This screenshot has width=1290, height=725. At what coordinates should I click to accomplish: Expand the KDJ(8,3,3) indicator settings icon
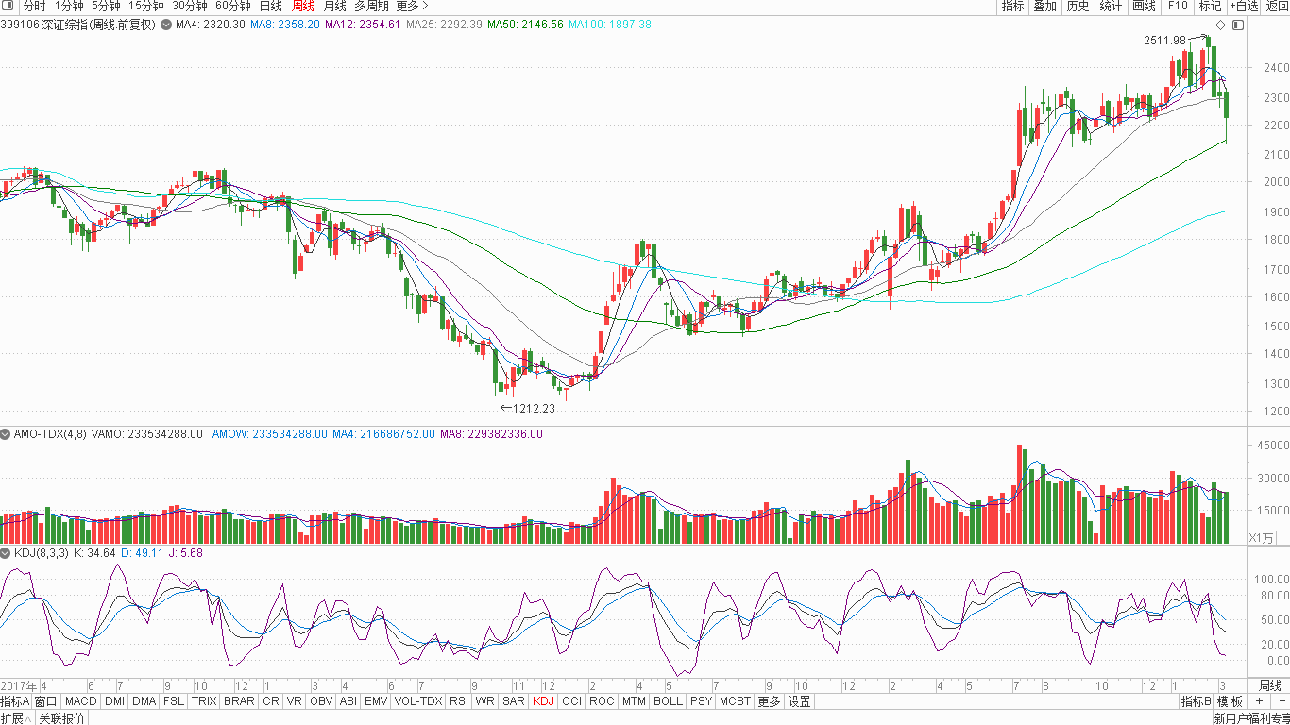6,553
